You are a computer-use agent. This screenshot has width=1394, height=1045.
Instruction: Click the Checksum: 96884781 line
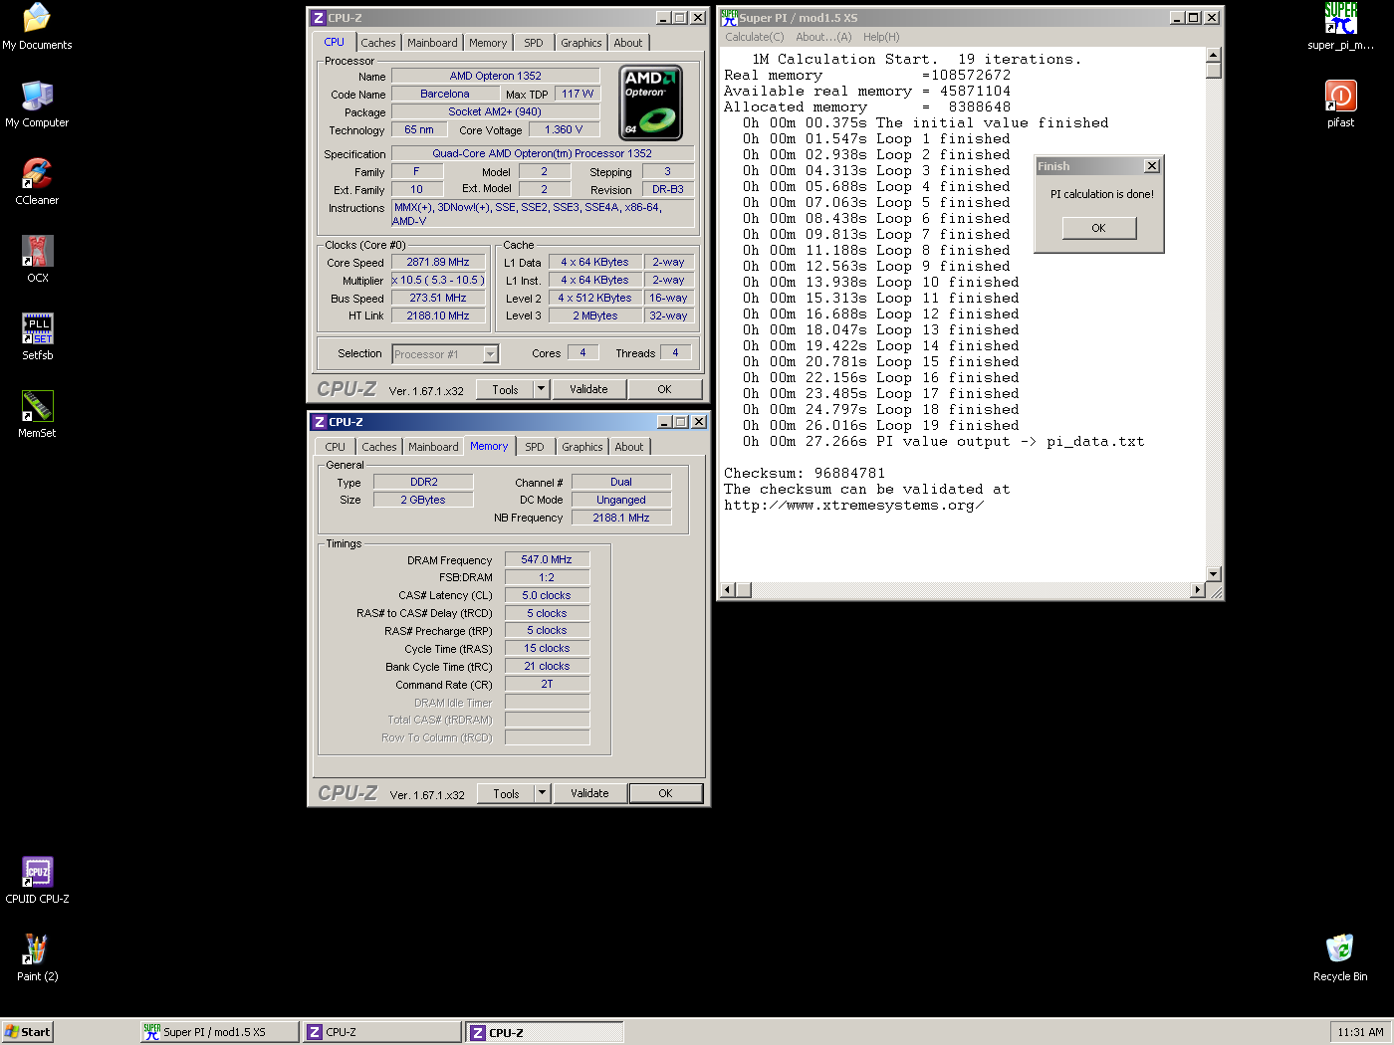(x=805, y=474)
